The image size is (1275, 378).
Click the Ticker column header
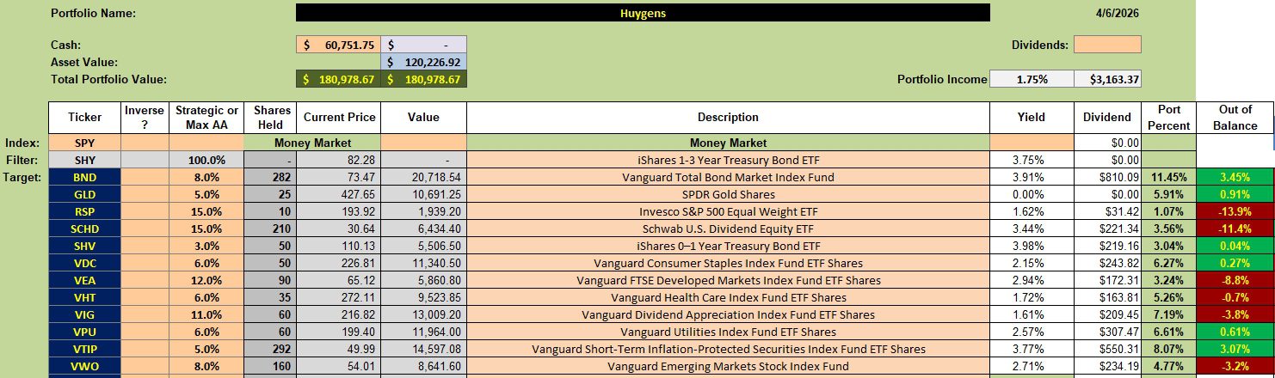pyautogui.click(x=84, y=118)
